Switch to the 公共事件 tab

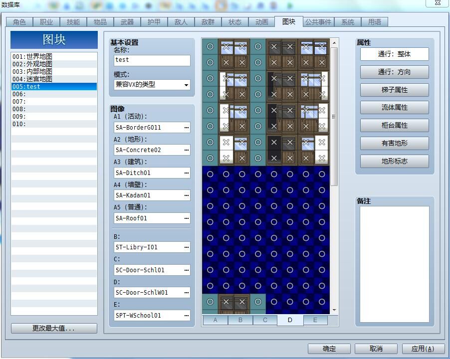click(x=318, y=22)
